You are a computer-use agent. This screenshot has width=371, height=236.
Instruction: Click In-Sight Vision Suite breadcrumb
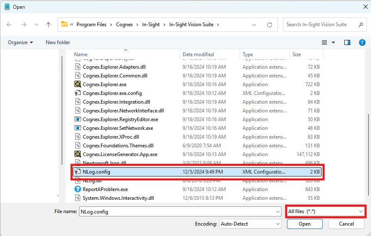191,25
